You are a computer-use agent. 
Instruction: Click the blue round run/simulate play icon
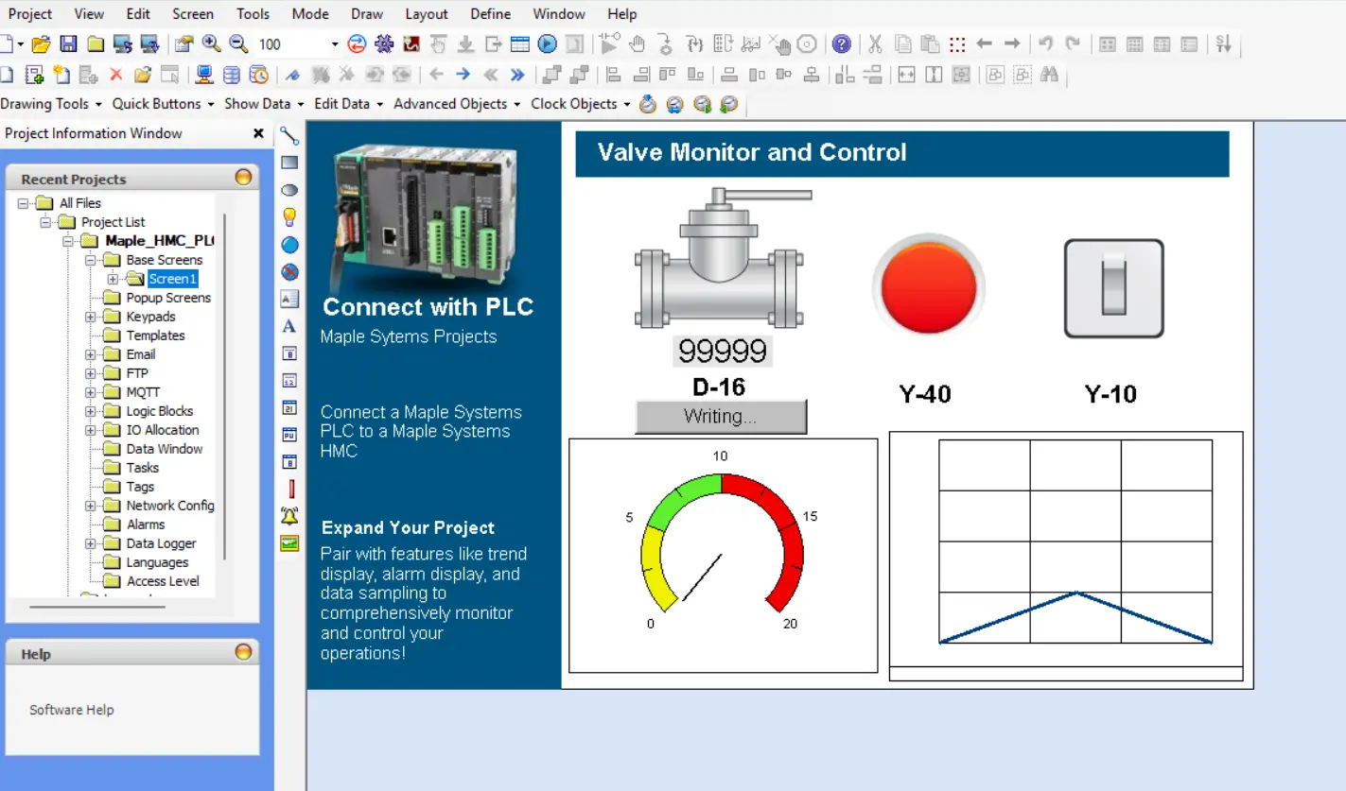(547, 44)
